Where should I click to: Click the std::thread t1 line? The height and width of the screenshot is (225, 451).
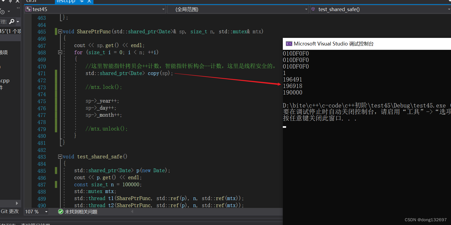pos(159,198)
